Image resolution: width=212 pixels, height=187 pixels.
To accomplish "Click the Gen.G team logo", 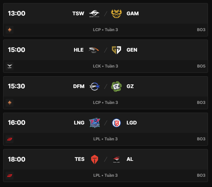I will 116,50.
